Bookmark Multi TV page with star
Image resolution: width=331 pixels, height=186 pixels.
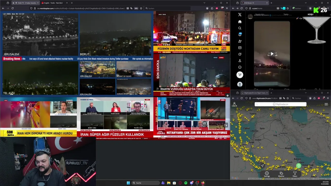pyautogui.click(x=140, y=8)
